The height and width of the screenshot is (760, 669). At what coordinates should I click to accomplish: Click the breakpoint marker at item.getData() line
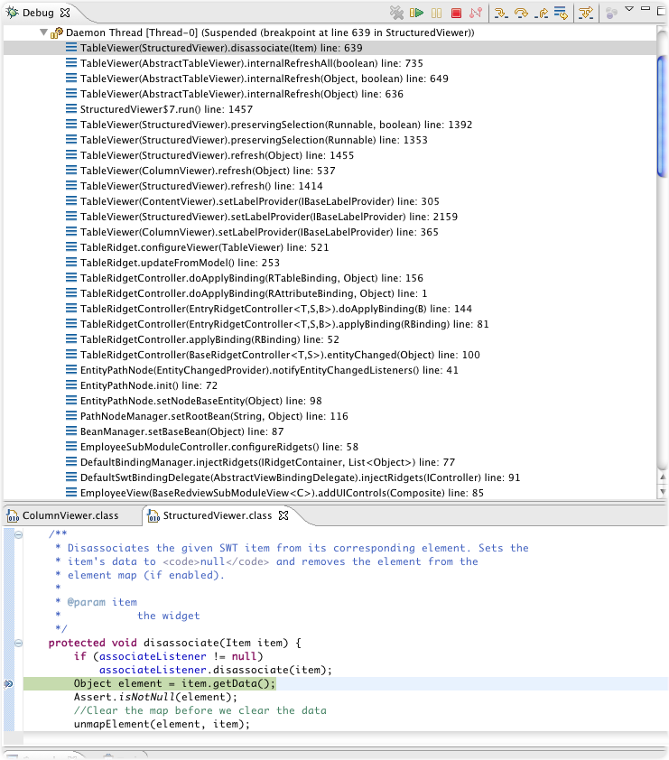point(8,684)
